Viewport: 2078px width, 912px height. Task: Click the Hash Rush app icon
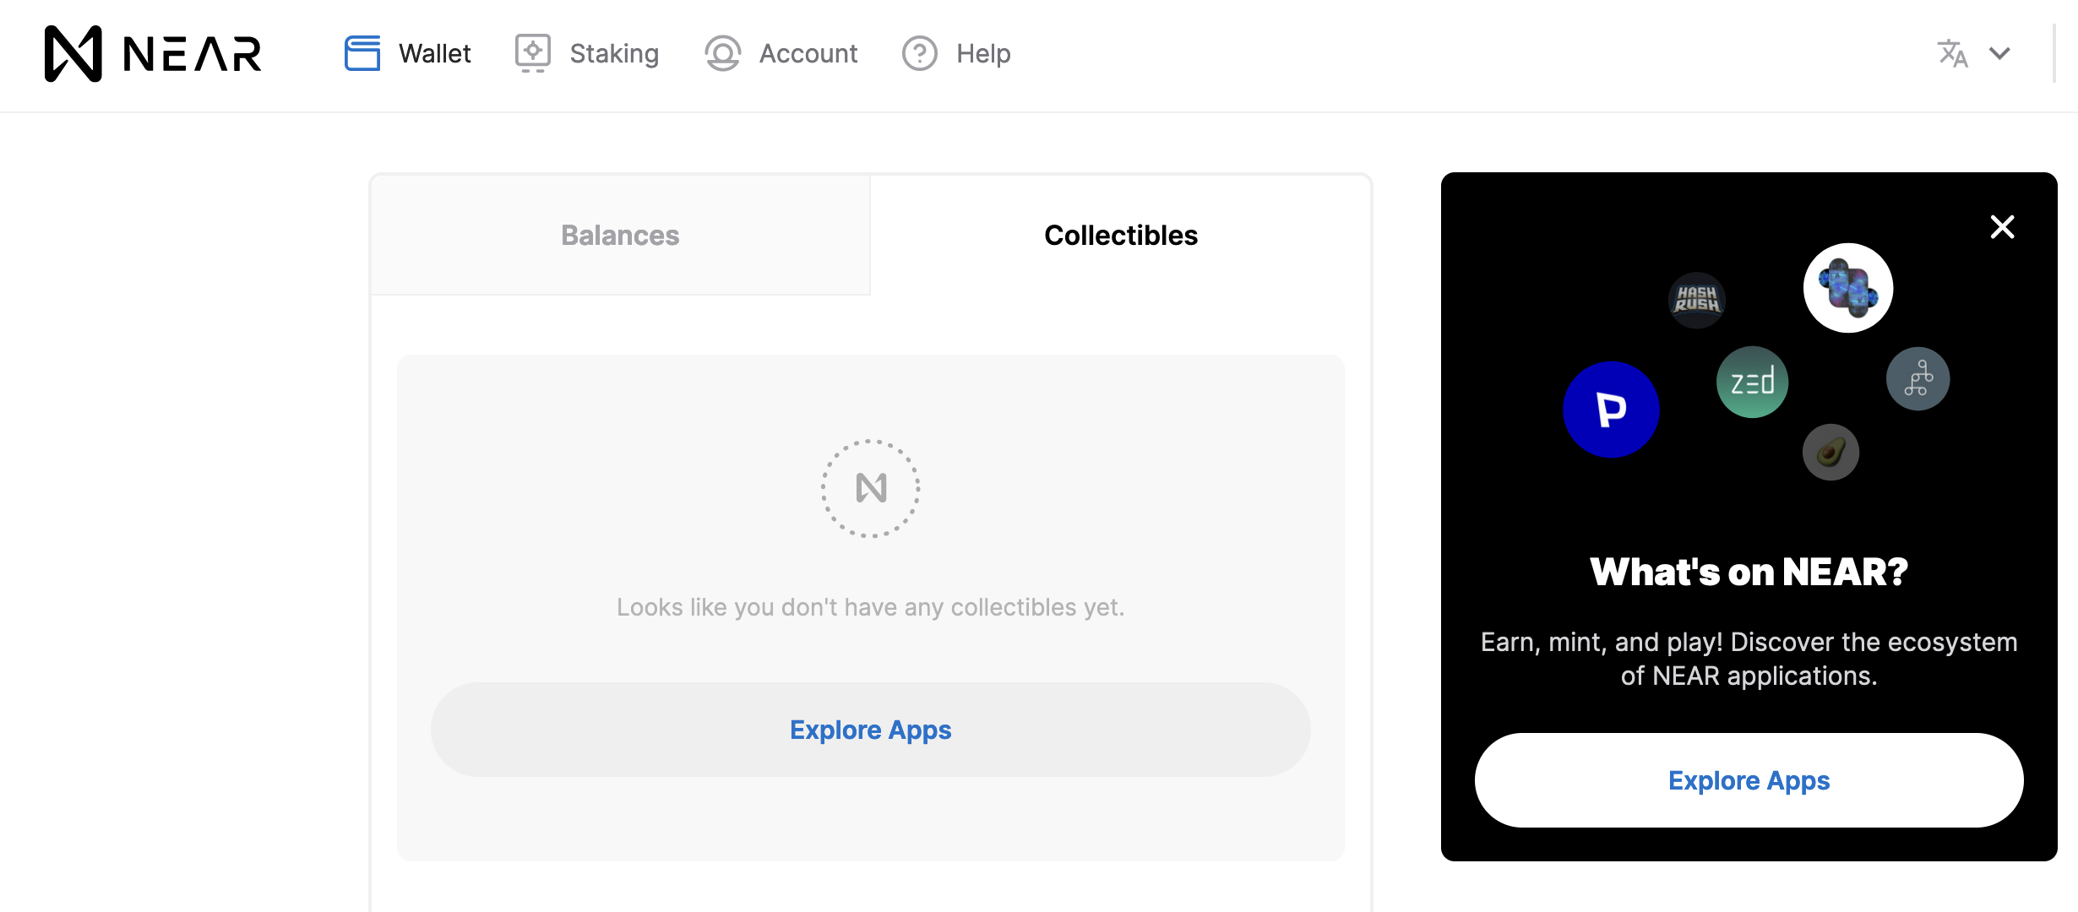tap(1697, 300)
